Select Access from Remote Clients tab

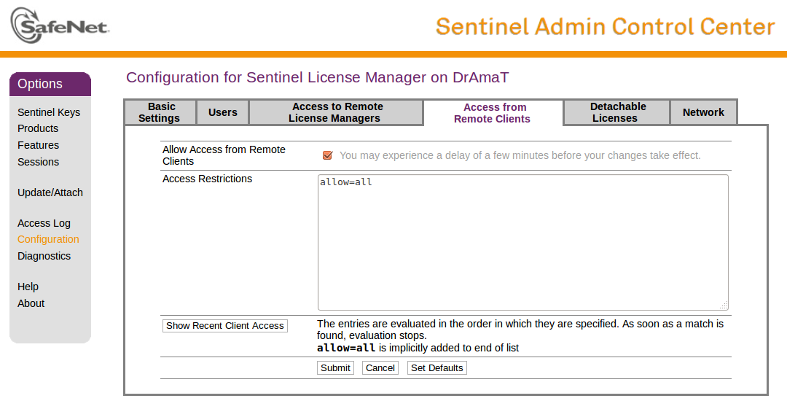pos(493,113)
